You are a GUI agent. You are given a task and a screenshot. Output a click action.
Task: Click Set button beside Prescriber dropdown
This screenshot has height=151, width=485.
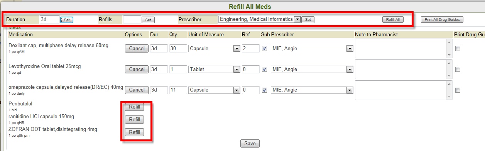[308, 20]
